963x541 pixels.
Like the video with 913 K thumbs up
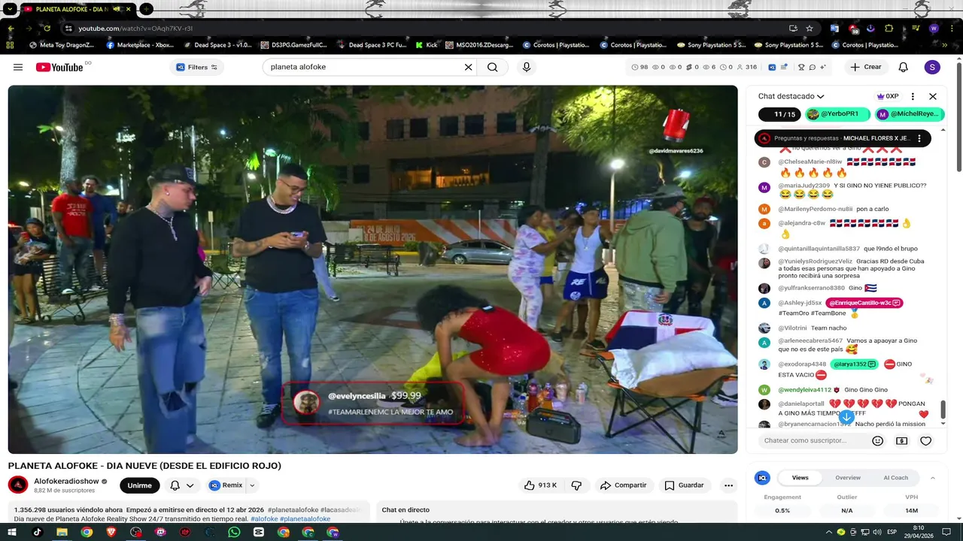(540, 485)
